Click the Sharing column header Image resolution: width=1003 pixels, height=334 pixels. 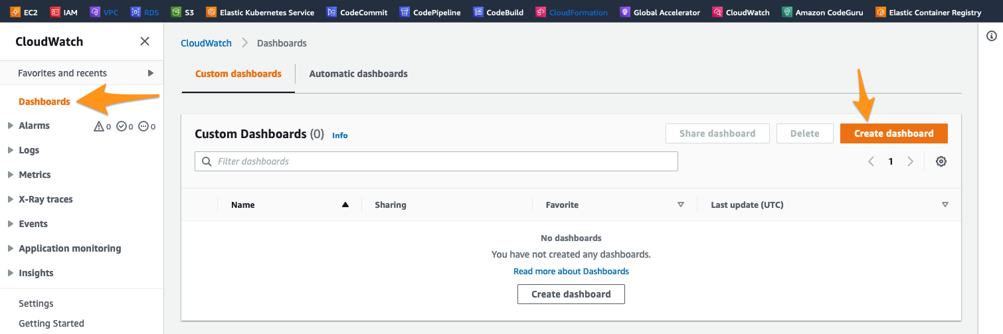point(391,205)
